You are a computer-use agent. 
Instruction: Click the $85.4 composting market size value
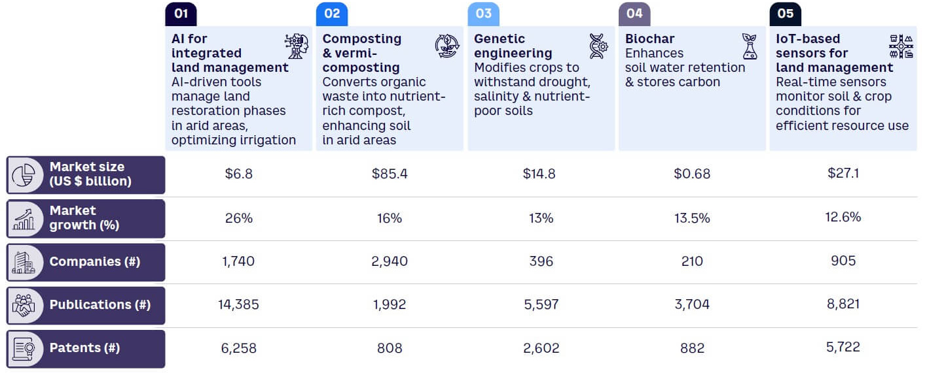[390, 174]
